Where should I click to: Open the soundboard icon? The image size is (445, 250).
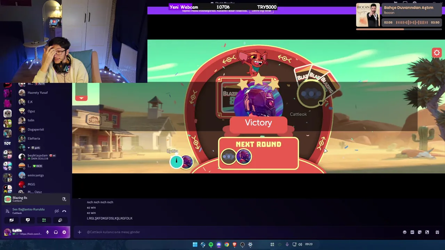tap(60, 220)
